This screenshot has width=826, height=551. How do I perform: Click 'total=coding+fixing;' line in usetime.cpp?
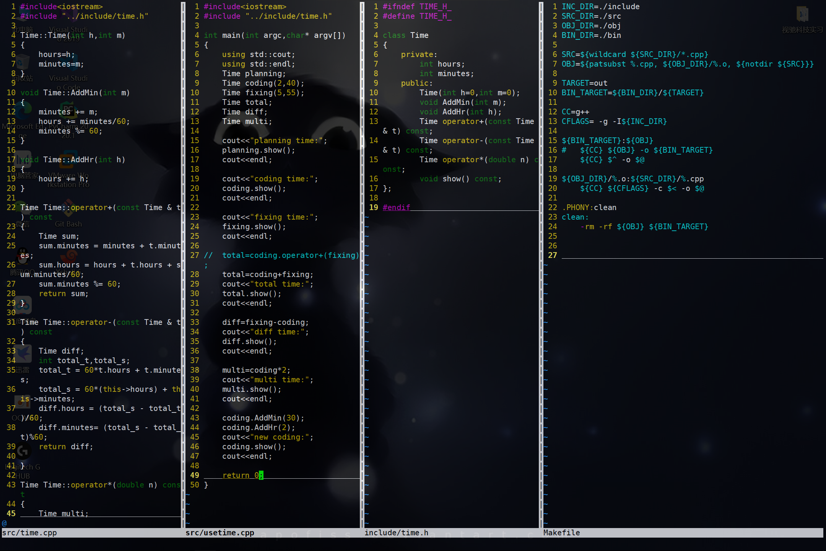(267, 274)
